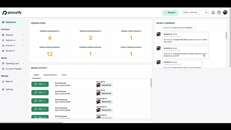This screenshot has width=231, height=130.
Task: Click the Request sidebar icon
Action: pos(3,35)
